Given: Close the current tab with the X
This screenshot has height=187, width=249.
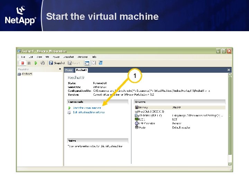Looking at the screenshot, I should tap(229, 70).
